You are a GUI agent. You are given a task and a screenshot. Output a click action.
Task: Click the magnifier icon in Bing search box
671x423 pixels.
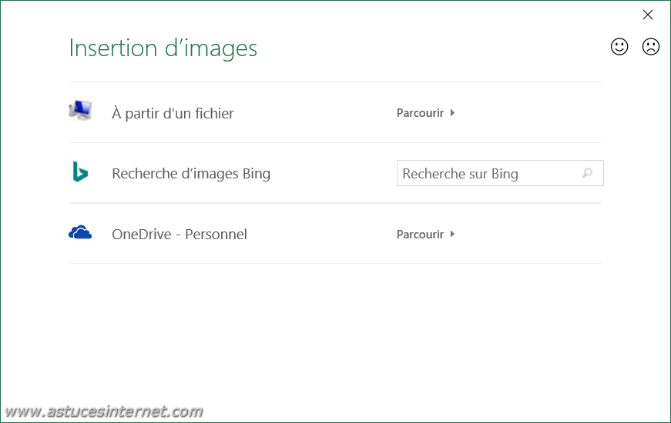(588, 172)
